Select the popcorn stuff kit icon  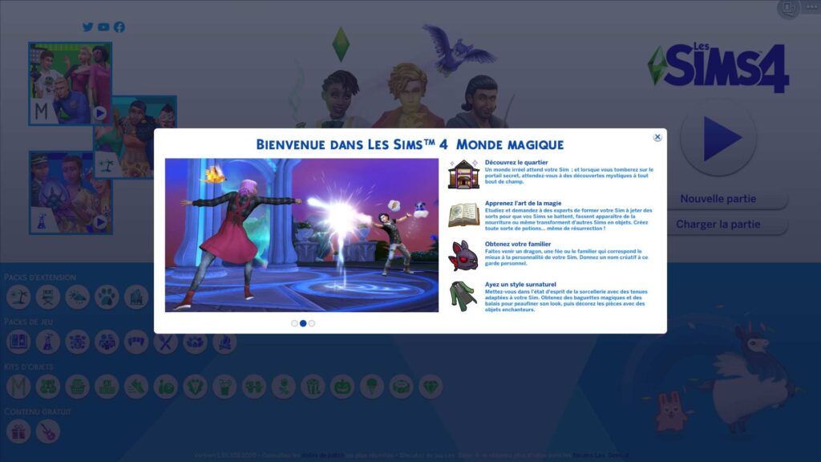click(313, 387)
